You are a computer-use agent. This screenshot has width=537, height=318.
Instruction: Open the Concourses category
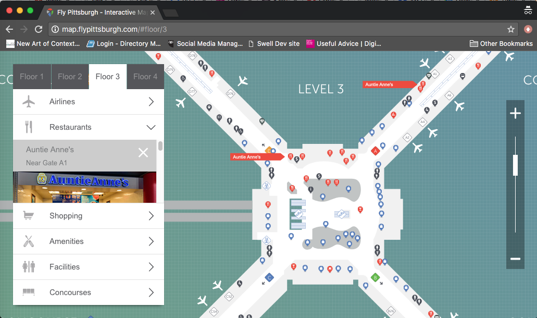pos(89,292)
